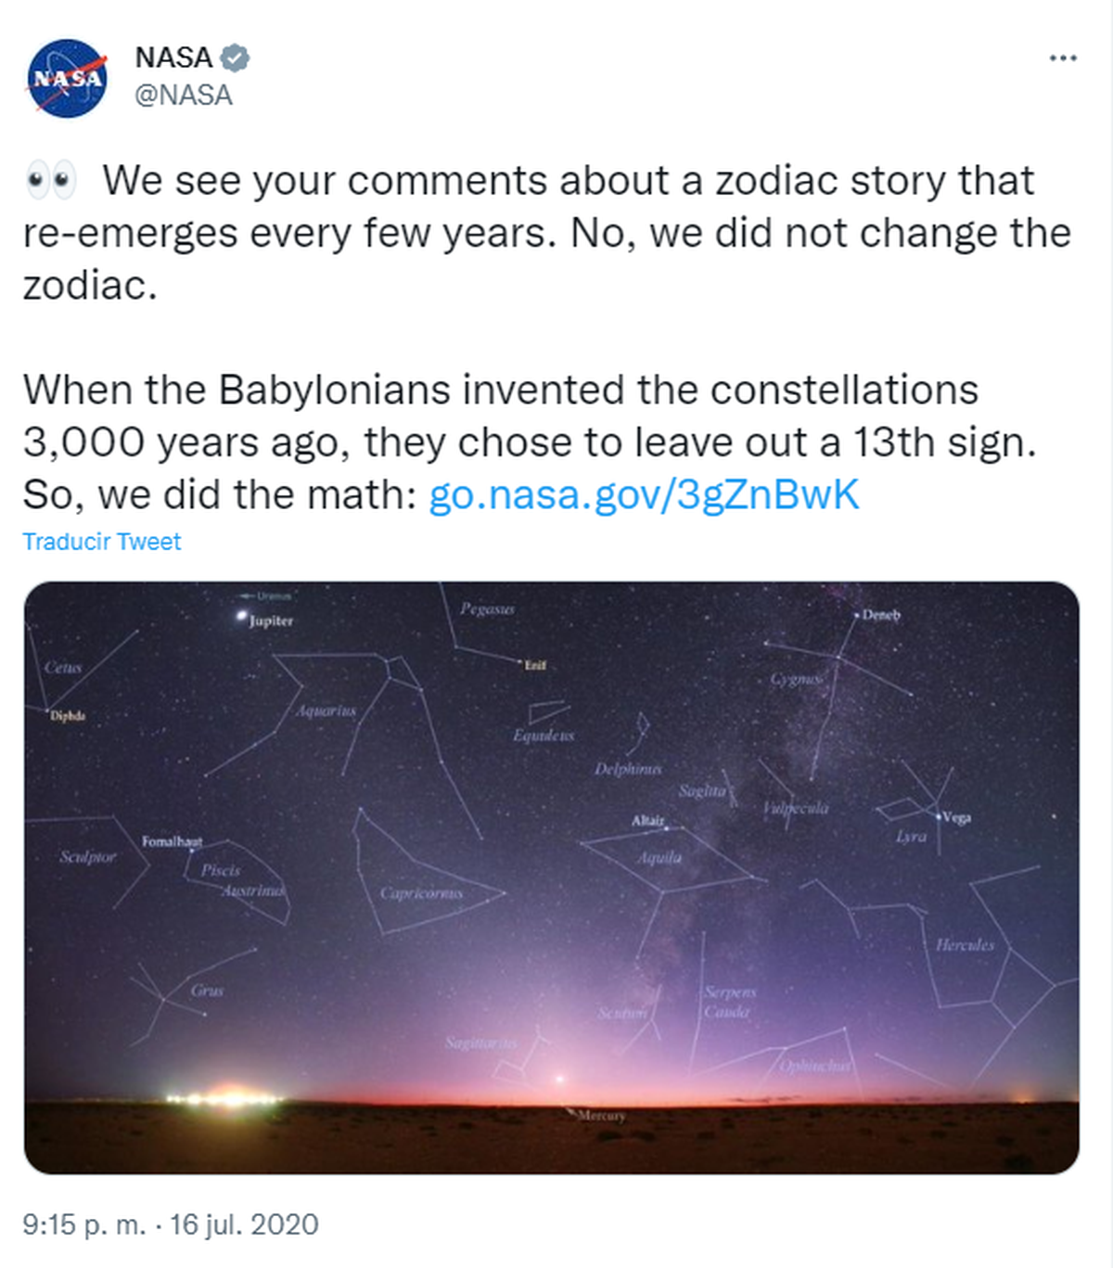Click the eyes emoji in the tweet
The image size is (1113, 1268).
click(x=51, y=181)
